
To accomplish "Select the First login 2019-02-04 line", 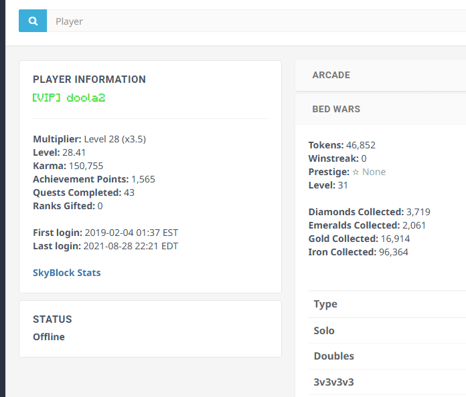I will (x=106, y=233).
